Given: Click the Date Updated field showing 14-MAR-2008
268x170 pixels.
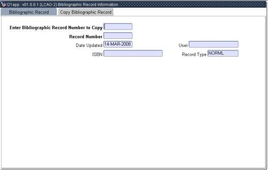Looking at the screenshot, I should 118,44.
